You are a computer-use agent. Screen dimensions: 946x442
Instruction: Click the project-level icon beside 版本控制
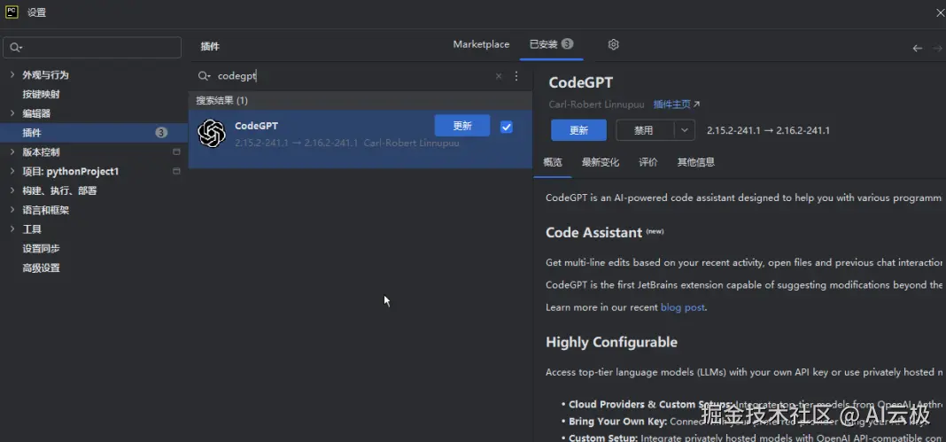coord(176,152)
